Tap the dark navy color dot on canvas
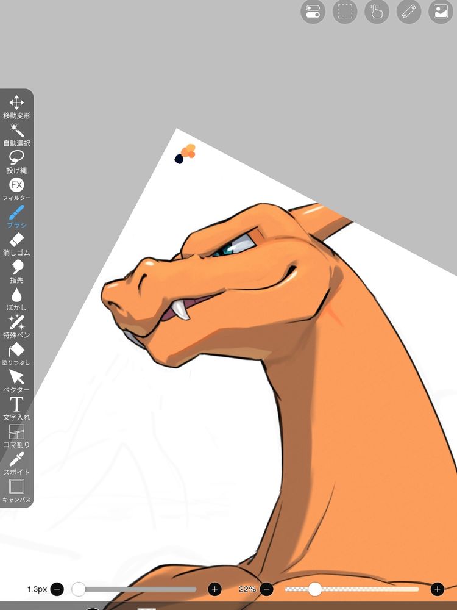 tap(179, 159)
